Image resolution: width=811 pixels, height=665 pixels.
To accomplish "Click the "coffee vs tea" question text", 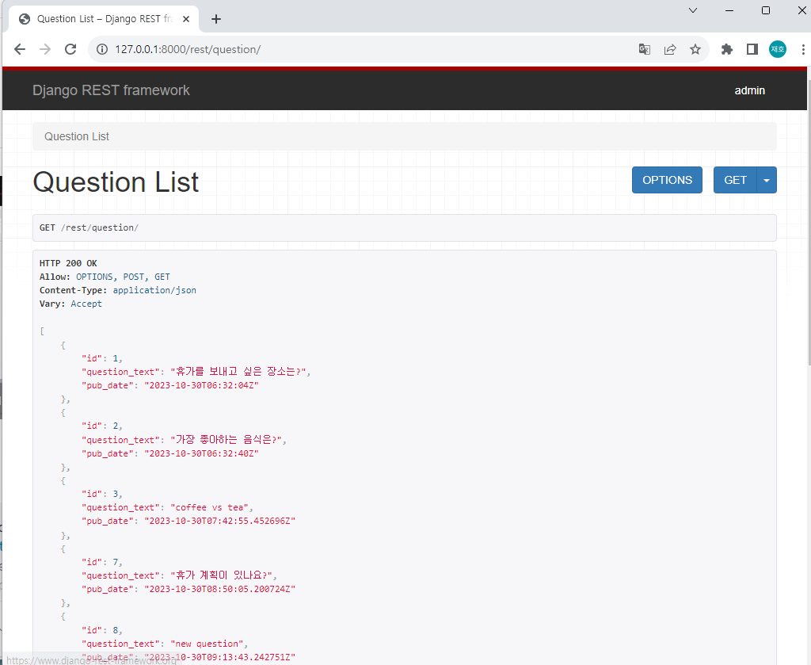I will [x=209, y=508].
